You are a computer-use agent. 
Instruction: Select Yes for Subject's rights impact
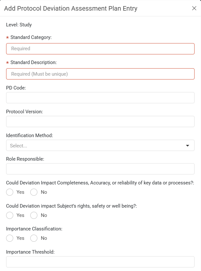tap(10, 215)
